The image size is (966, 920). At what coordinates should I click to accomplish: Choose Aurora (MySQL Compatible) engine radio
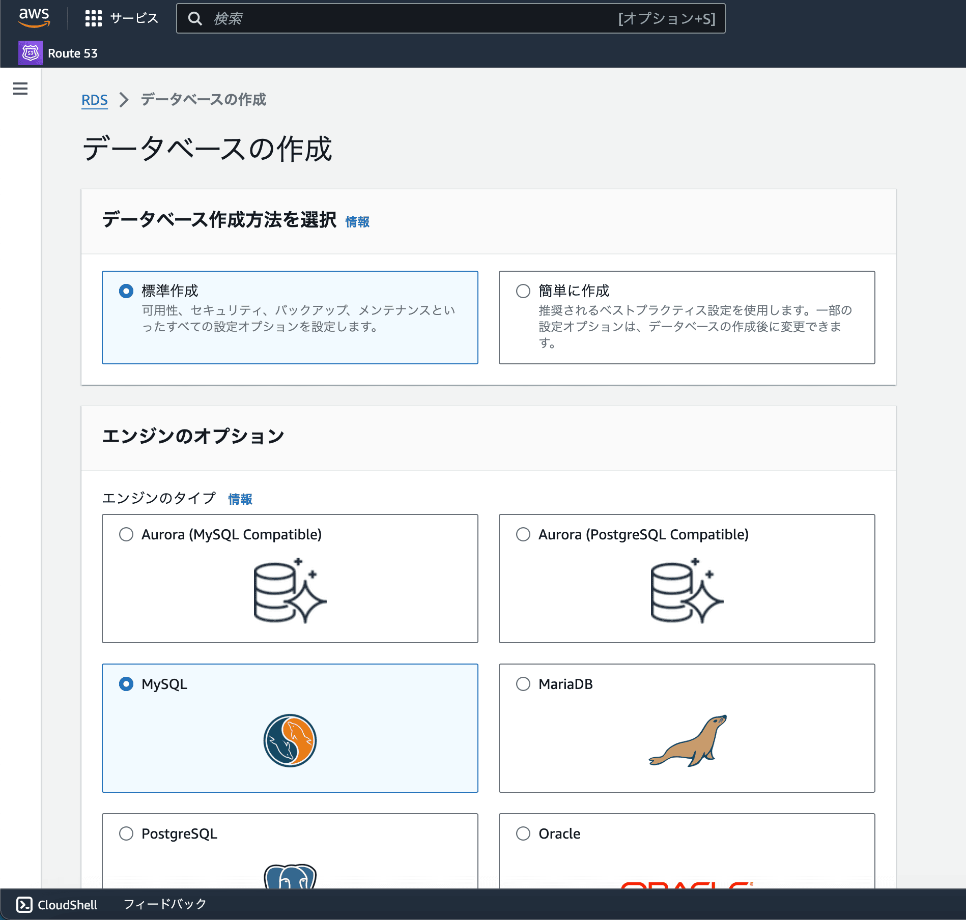126,534
